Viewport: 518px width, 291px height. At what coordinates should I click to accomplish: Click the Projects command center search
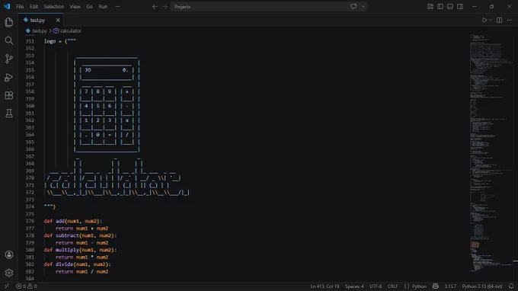(269, 7)
